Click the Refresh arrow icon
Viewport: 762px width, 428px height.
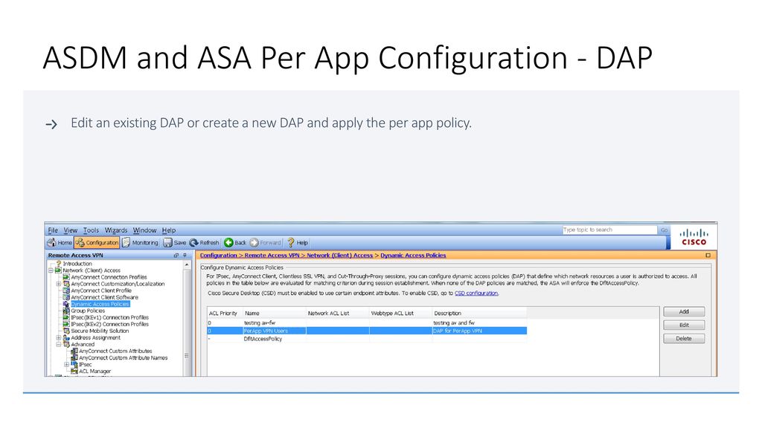(x=194, y=243)
